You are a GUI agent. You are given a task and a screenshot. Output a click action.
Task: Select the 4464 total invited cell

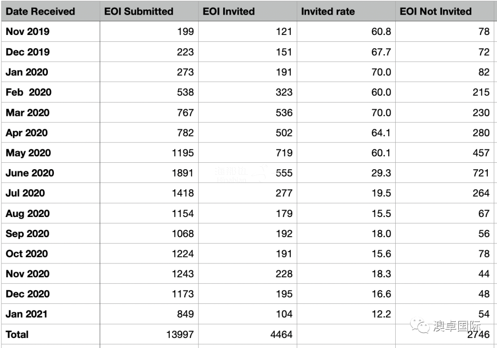point(281,335)
